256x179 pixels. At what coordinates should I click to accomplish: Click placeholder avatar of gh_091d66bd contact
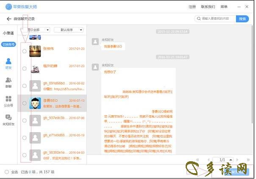(x=35, y=86)
